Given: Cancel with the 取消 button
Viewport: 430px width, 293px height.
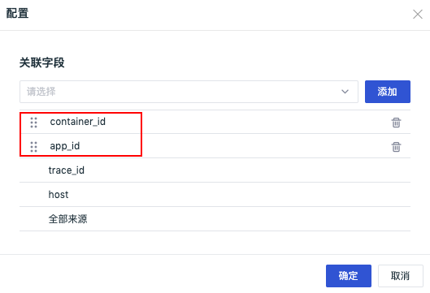Looking at the screenshot, I should click(x=401, y=276).
